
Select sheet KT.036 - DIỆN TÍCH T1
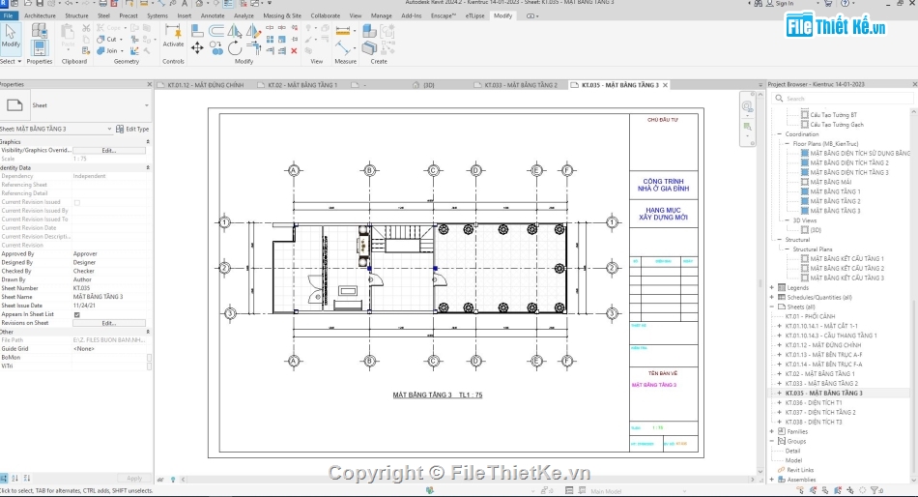click(814, 403)
